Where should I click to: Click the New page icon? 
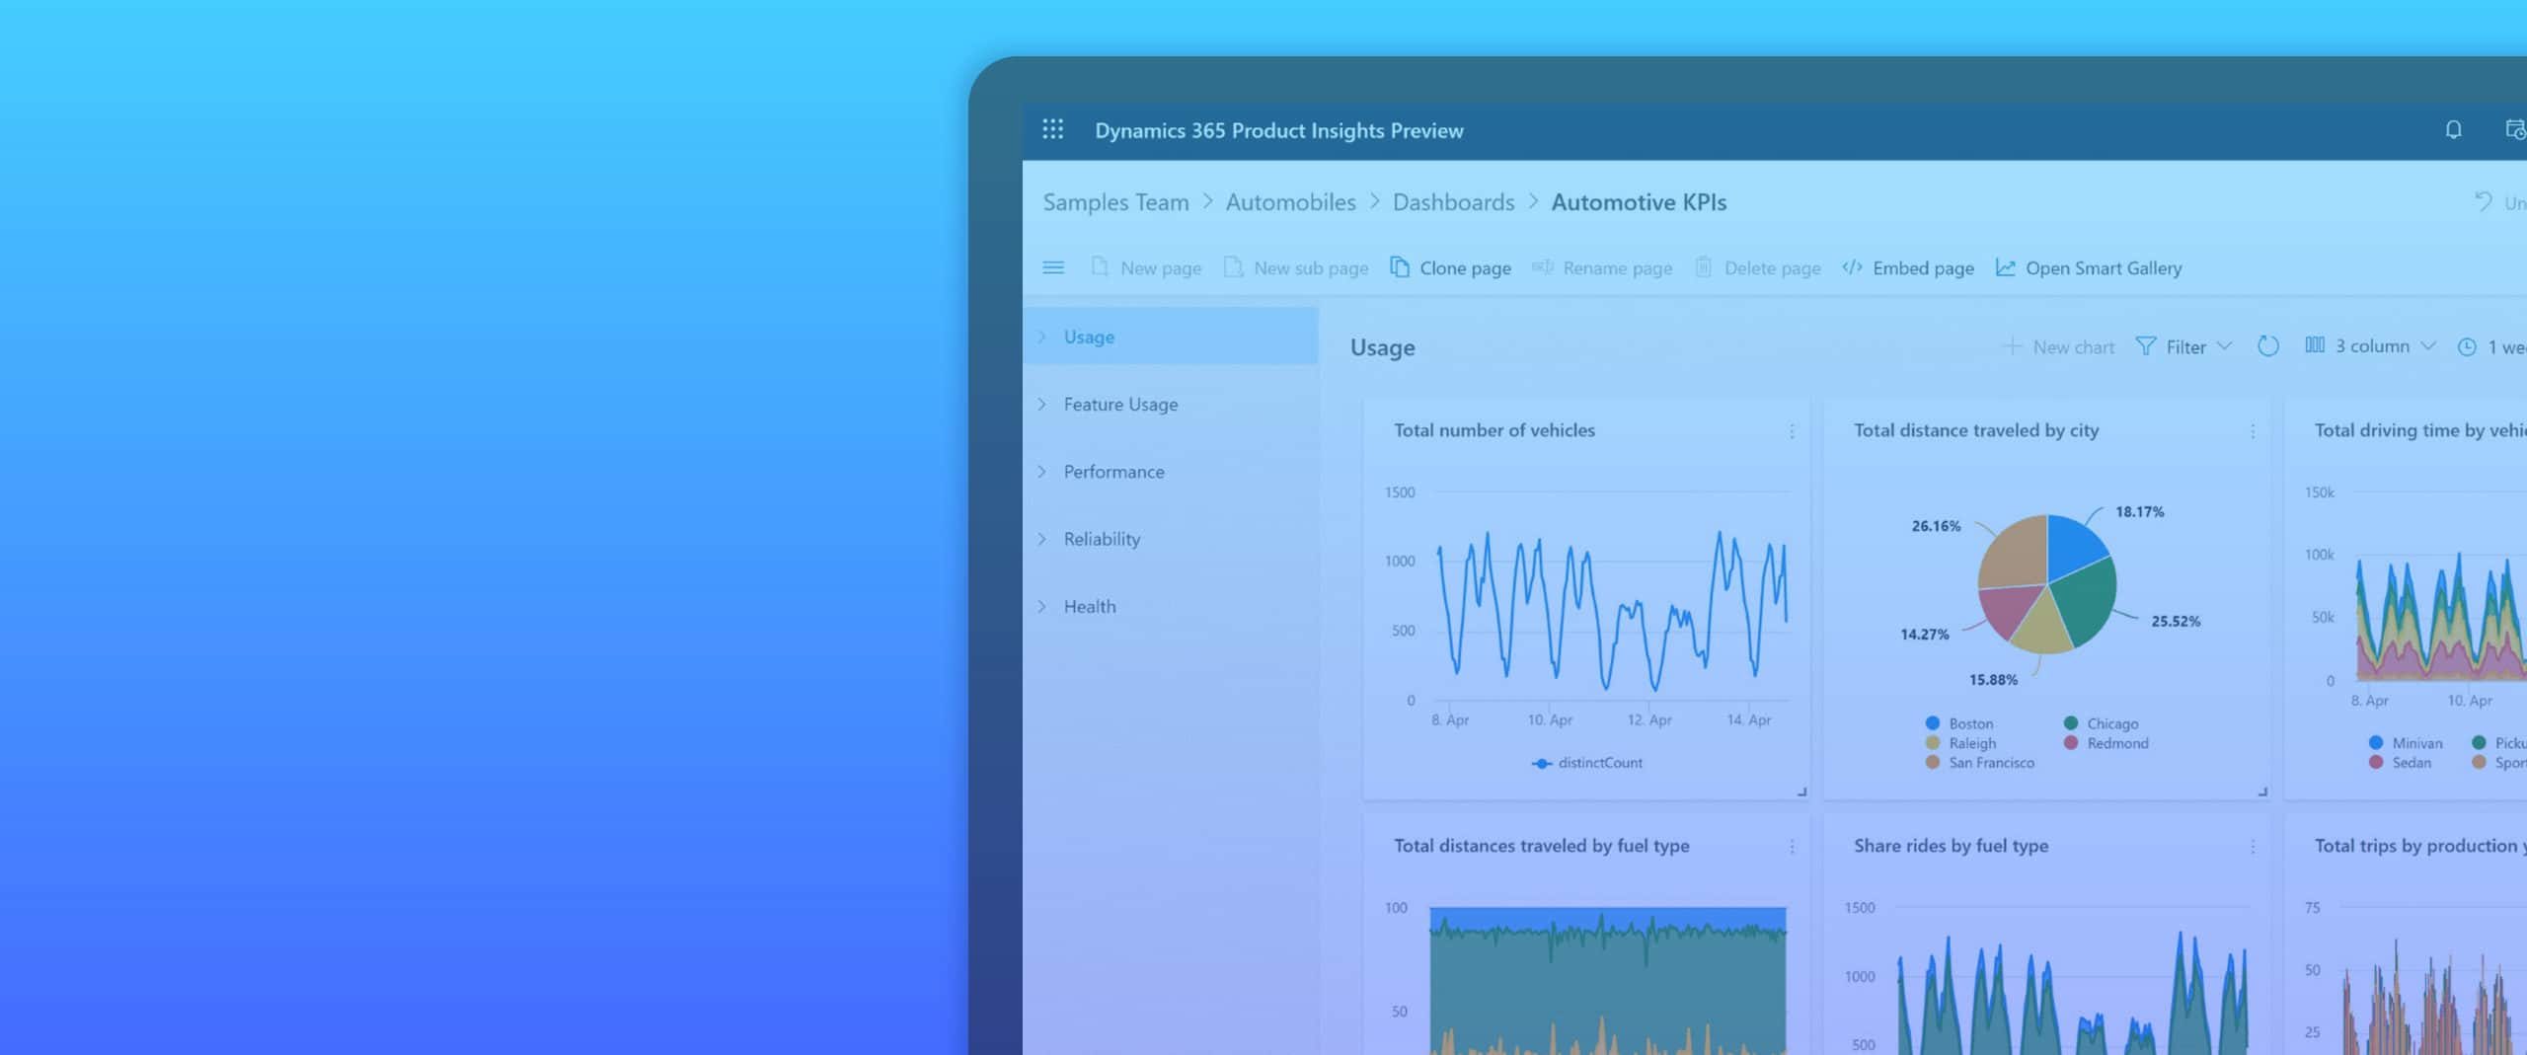tap(1099, 267)
